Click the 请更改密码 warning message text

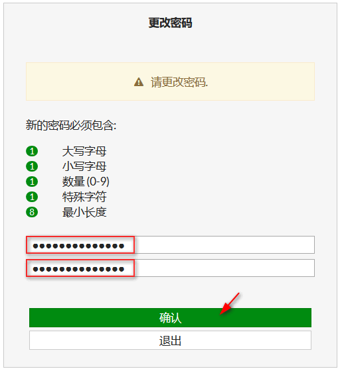pos(179,82)
